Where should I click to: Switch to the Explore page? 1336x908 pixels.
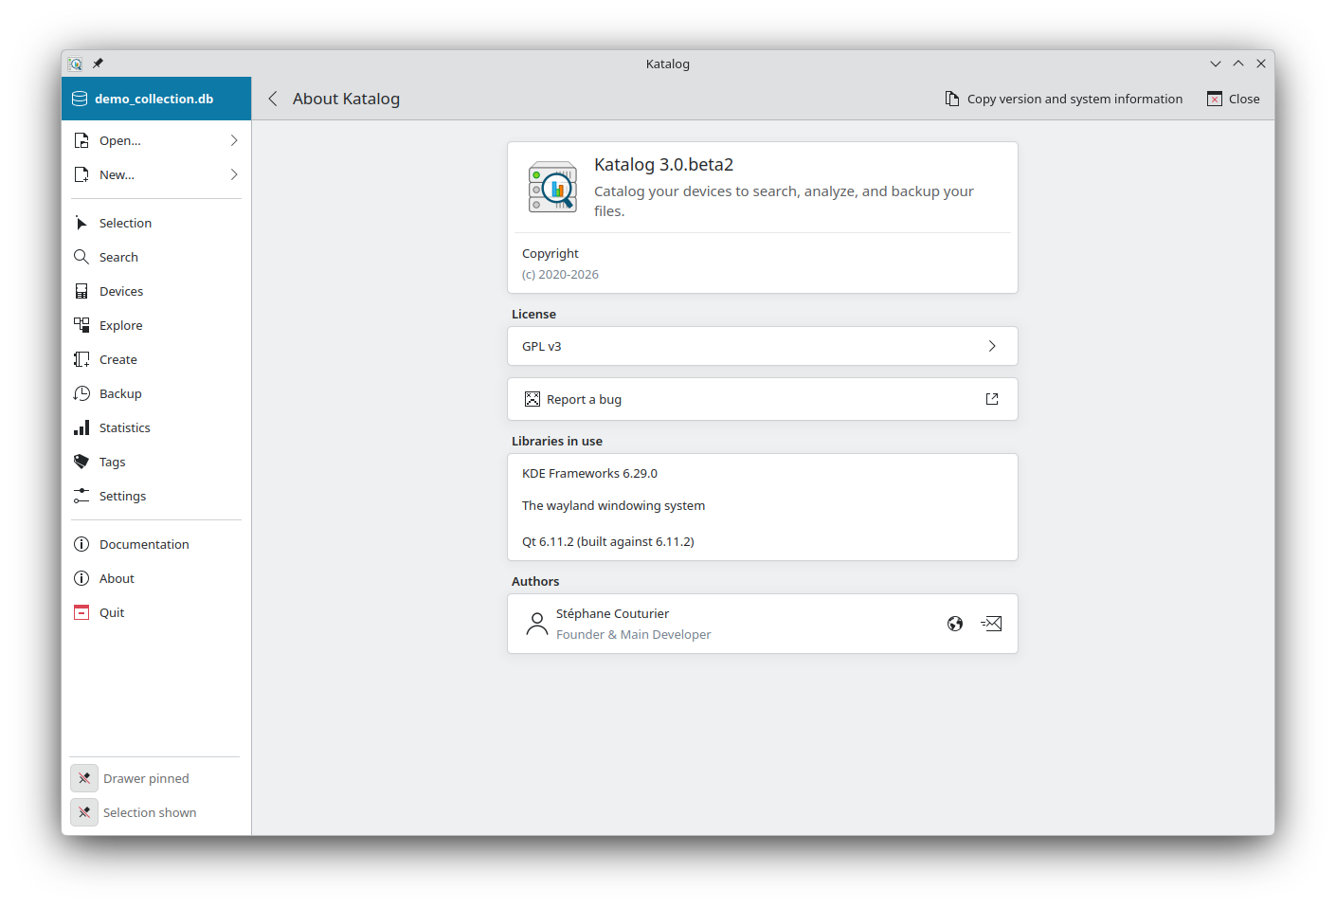point(156,325)
